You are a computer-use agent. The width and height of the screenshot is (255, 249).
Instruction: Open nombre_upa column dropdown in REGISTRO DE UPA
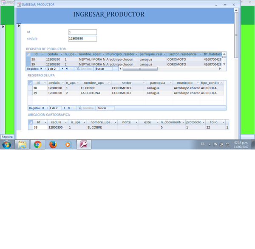109,83
